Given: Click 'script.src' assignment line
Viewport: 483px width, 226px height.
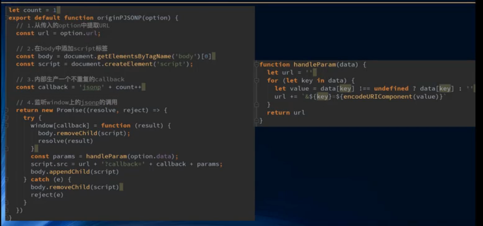Looking at the screenshot, I should [x=126, y=164].
